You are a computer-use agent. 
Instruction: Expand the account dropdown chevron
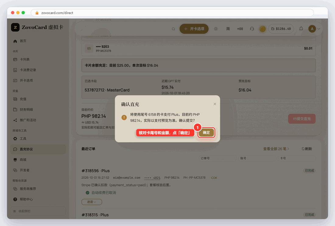319,29
